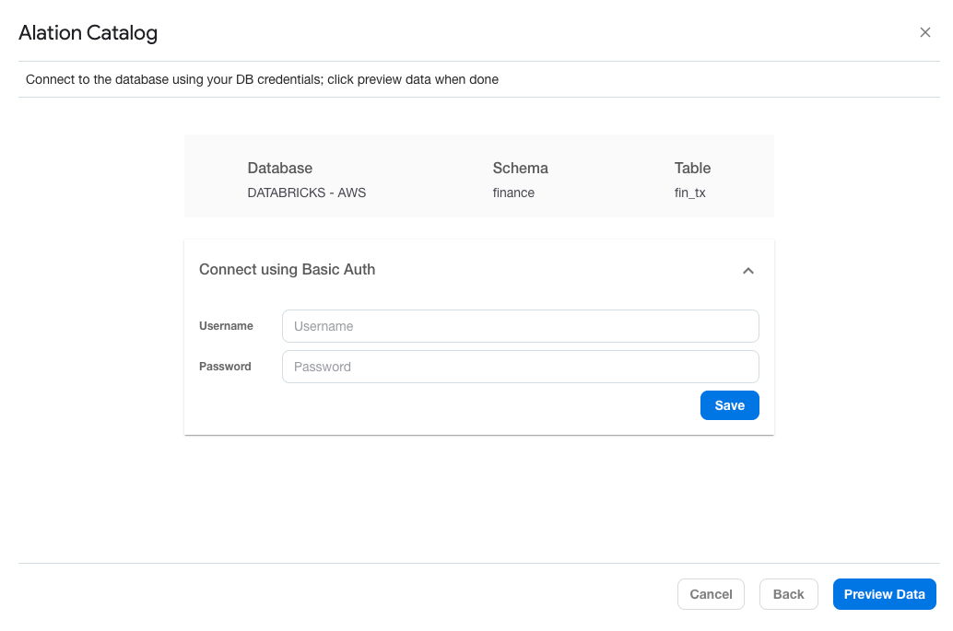Collapse the Connect using Basic Auth section
The image size is (953, 631).
748,271
